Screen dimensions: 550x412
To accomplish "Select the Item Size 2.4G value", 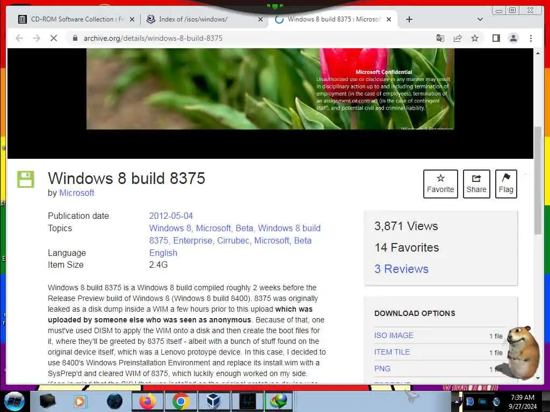I will click(x=158, y=265).
